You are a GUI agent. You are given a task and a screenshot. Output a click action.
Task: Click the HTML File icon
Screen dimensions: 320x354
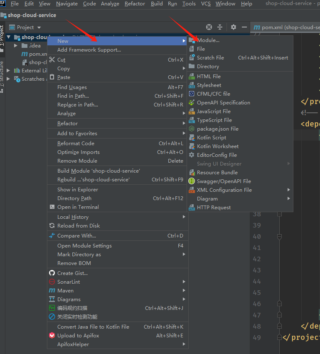pyautogui.click(x=192, y=76)
